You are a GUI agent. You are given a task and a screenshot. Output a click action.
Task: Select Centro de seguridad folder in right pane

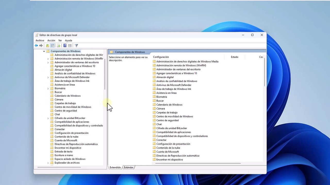(x=167, y=120)
